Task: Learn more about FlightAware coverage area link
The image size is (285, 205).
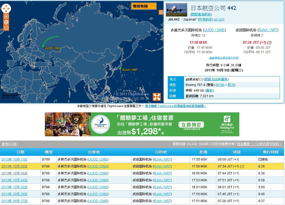Action: pos(176,106)
